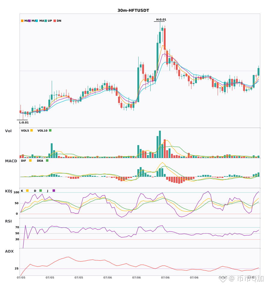Click the green DEA legend swatch
This screenshot has height=286, width=266.
click(47, 160)
